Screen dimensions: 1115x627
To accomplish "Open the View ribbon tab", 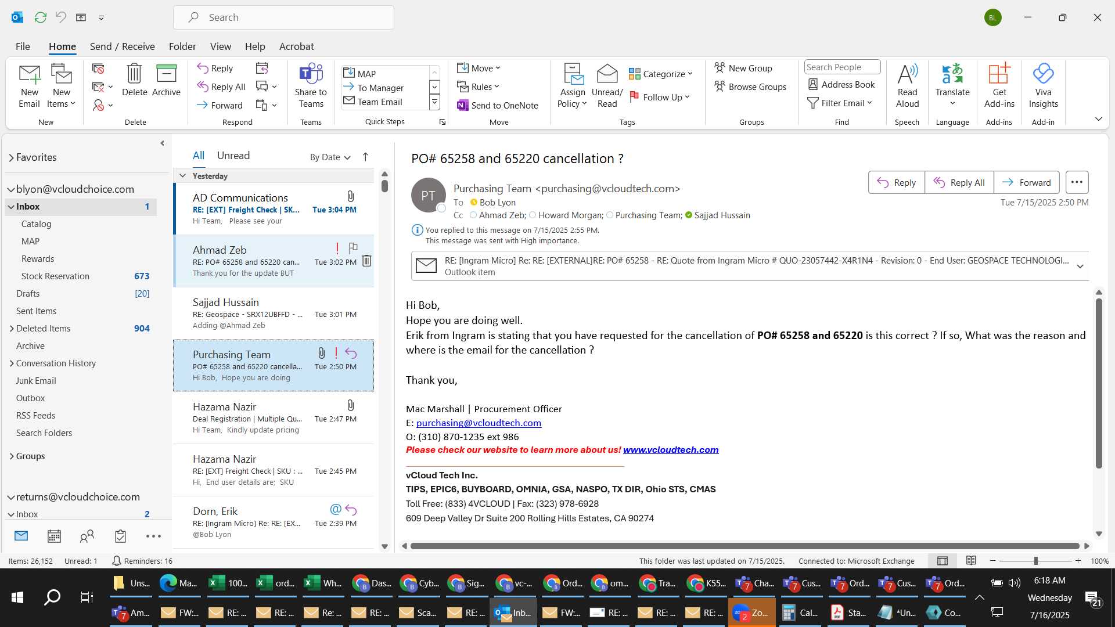I will coord(220,46).
